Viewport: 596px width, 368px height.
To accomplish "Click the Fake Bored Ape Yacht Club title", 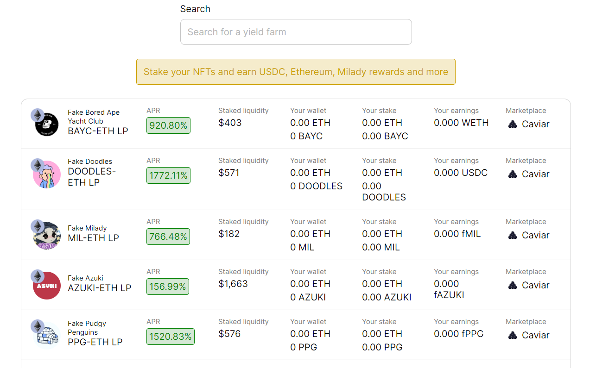I will tap(94, 117).
